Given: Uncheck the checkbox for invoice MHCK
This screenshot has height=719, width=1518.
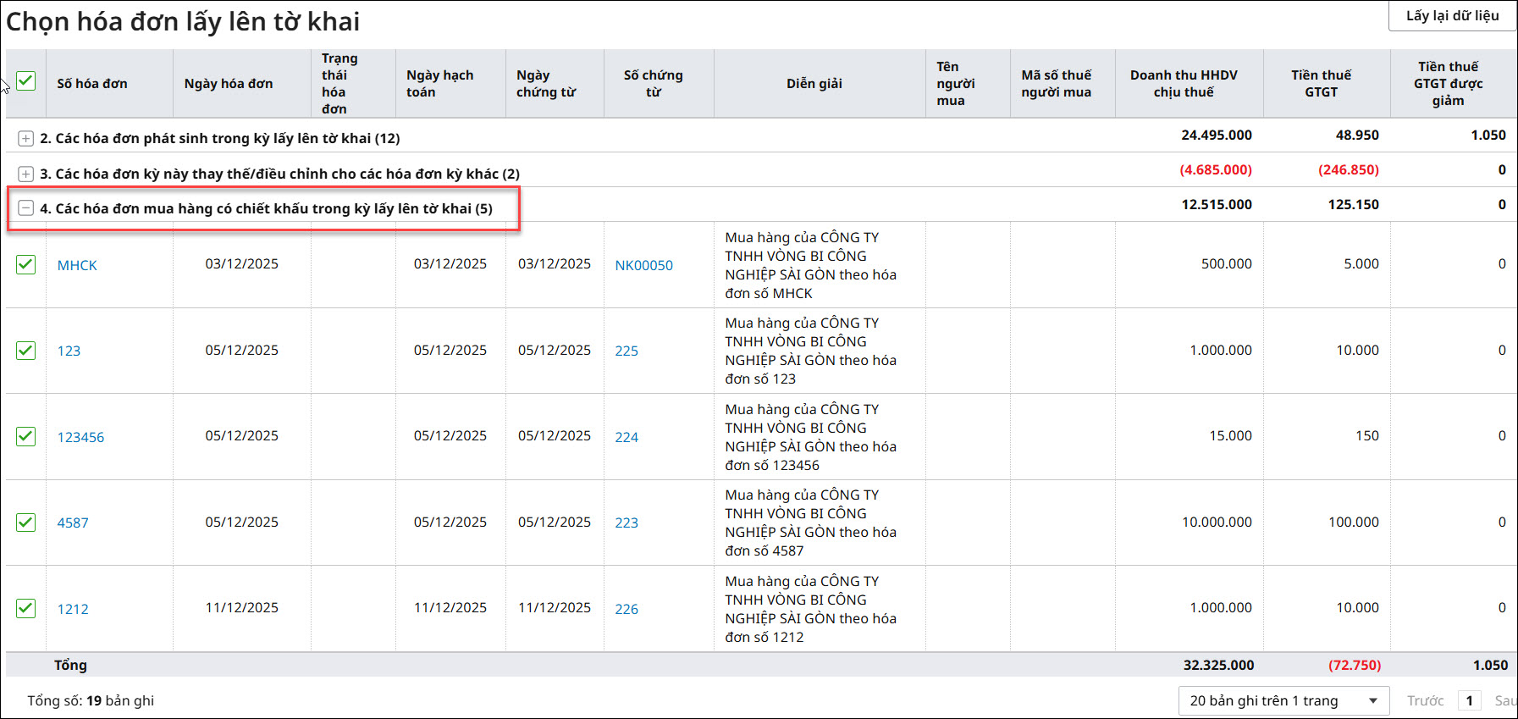Looking at the screenshot, I should click(26, 264).
